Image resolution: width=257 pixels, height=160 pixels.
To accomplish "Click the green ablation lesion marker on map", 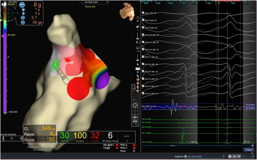I will click(55, 65).
